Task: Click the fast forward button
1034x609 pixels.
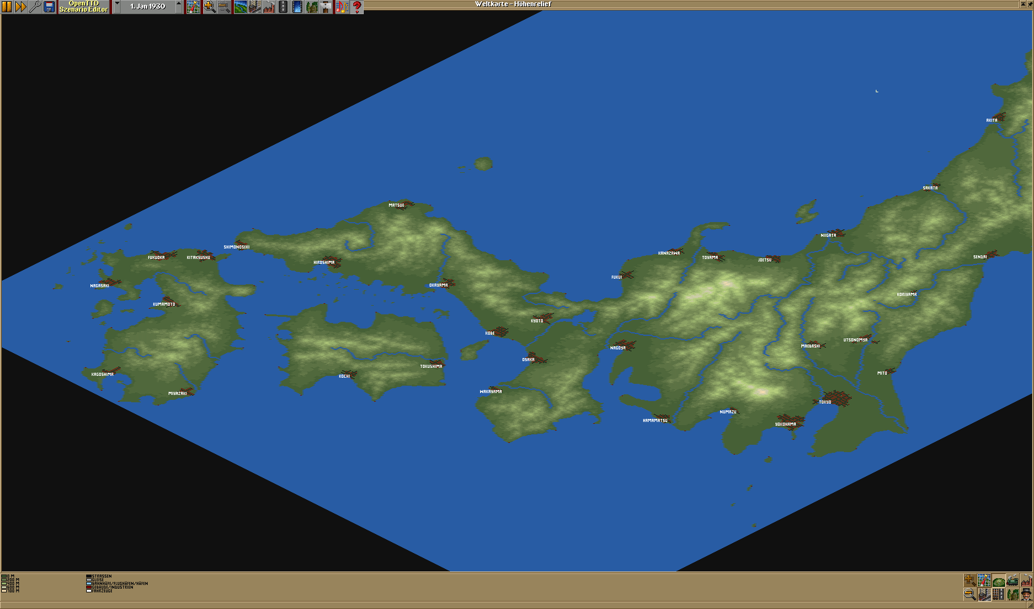Action: click(21, 7)
